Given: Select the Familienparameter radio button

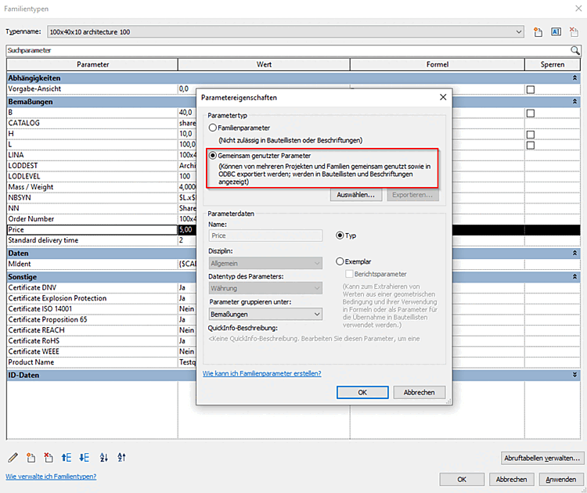Looking at the screenshot, I should 213,128.
